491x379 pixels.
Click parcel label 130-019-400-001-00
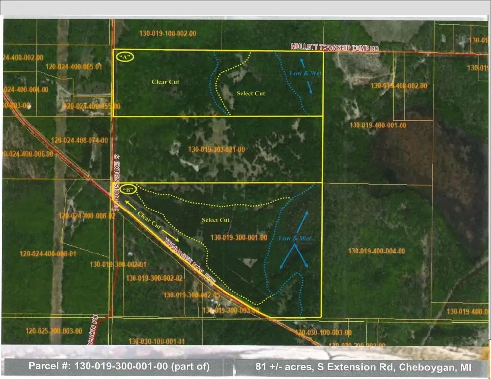coord(378,125)
